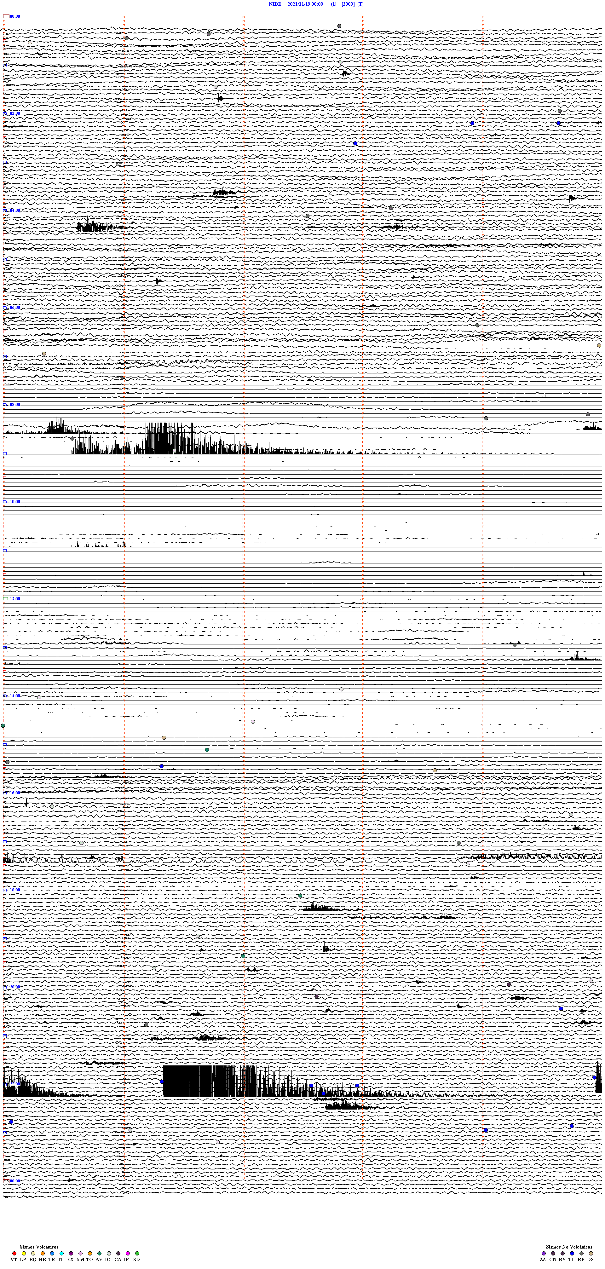The width and height of the screenshot is (605, 1269).
Task: Click the 'Sismos No Volcánicos' legend heading
Action: click(x=569, y=1247)
